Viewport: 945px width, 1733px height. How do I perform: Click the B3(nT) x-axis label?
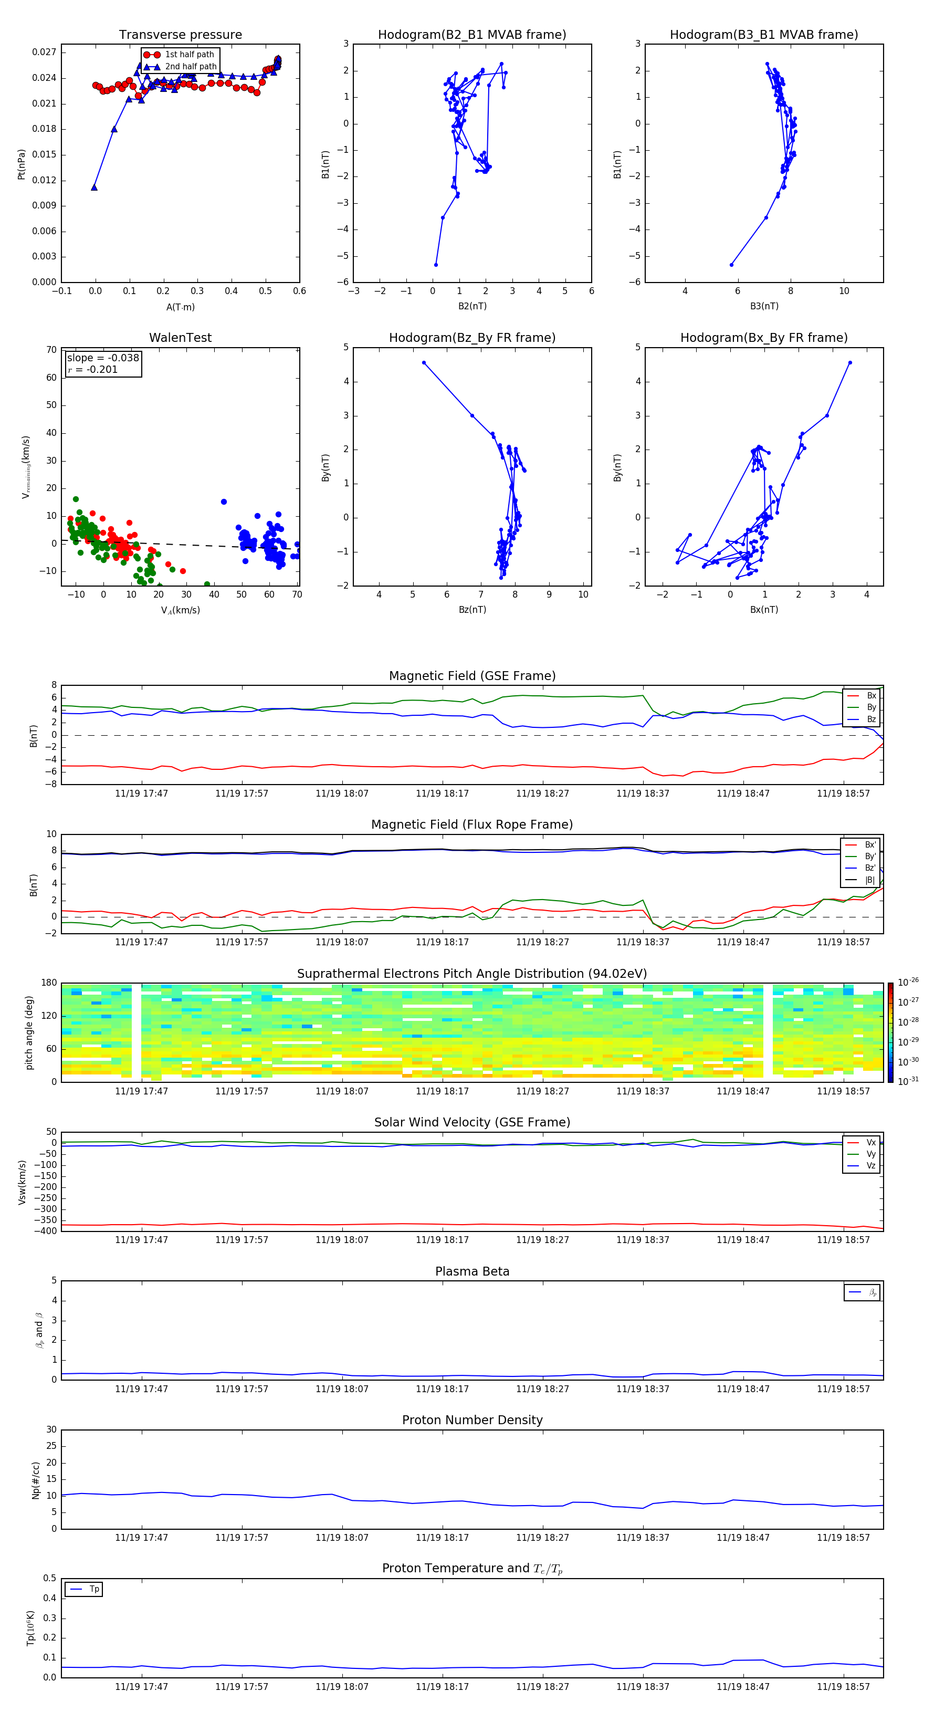(x=764, y=306)
